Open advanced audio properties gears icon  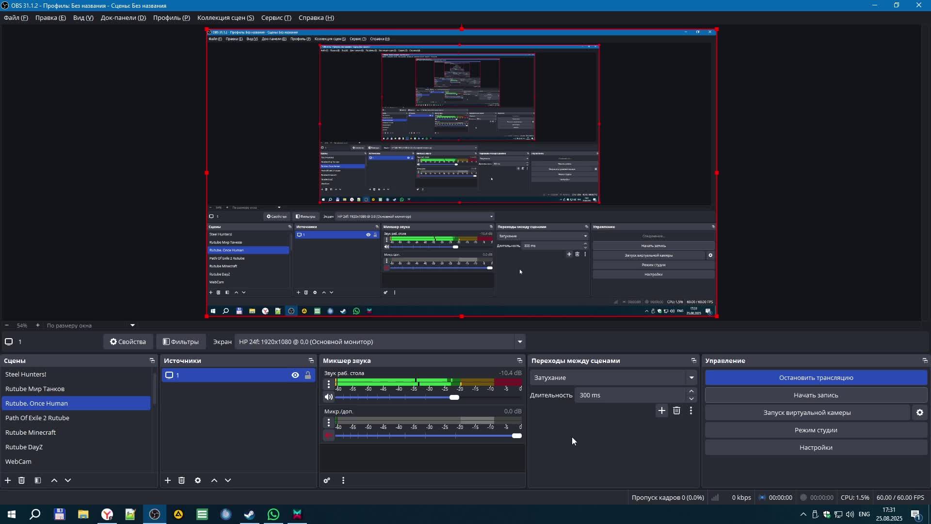(x=327, y=480)
